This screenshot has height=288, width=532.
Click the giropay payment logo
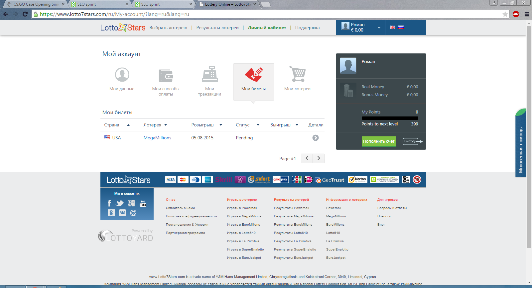pyautogui.click(x=281, y=180)
